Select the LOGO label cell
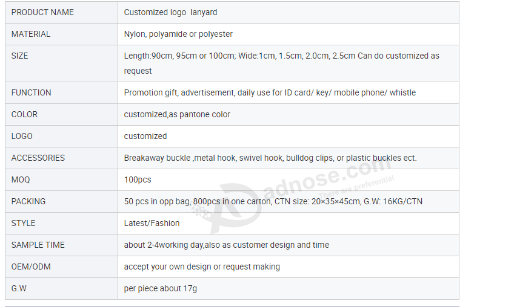 (x=22, y=136)
